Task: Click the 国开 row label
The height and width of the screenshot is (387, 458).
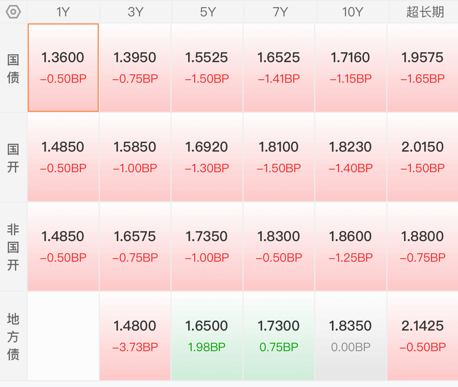Action: pyautogui.click(x=13, y=158)
